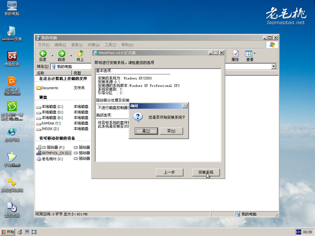The image size is (315, 236).
Task: Open the 虚拟光驱 desktop icon
Action: point(12,210)
